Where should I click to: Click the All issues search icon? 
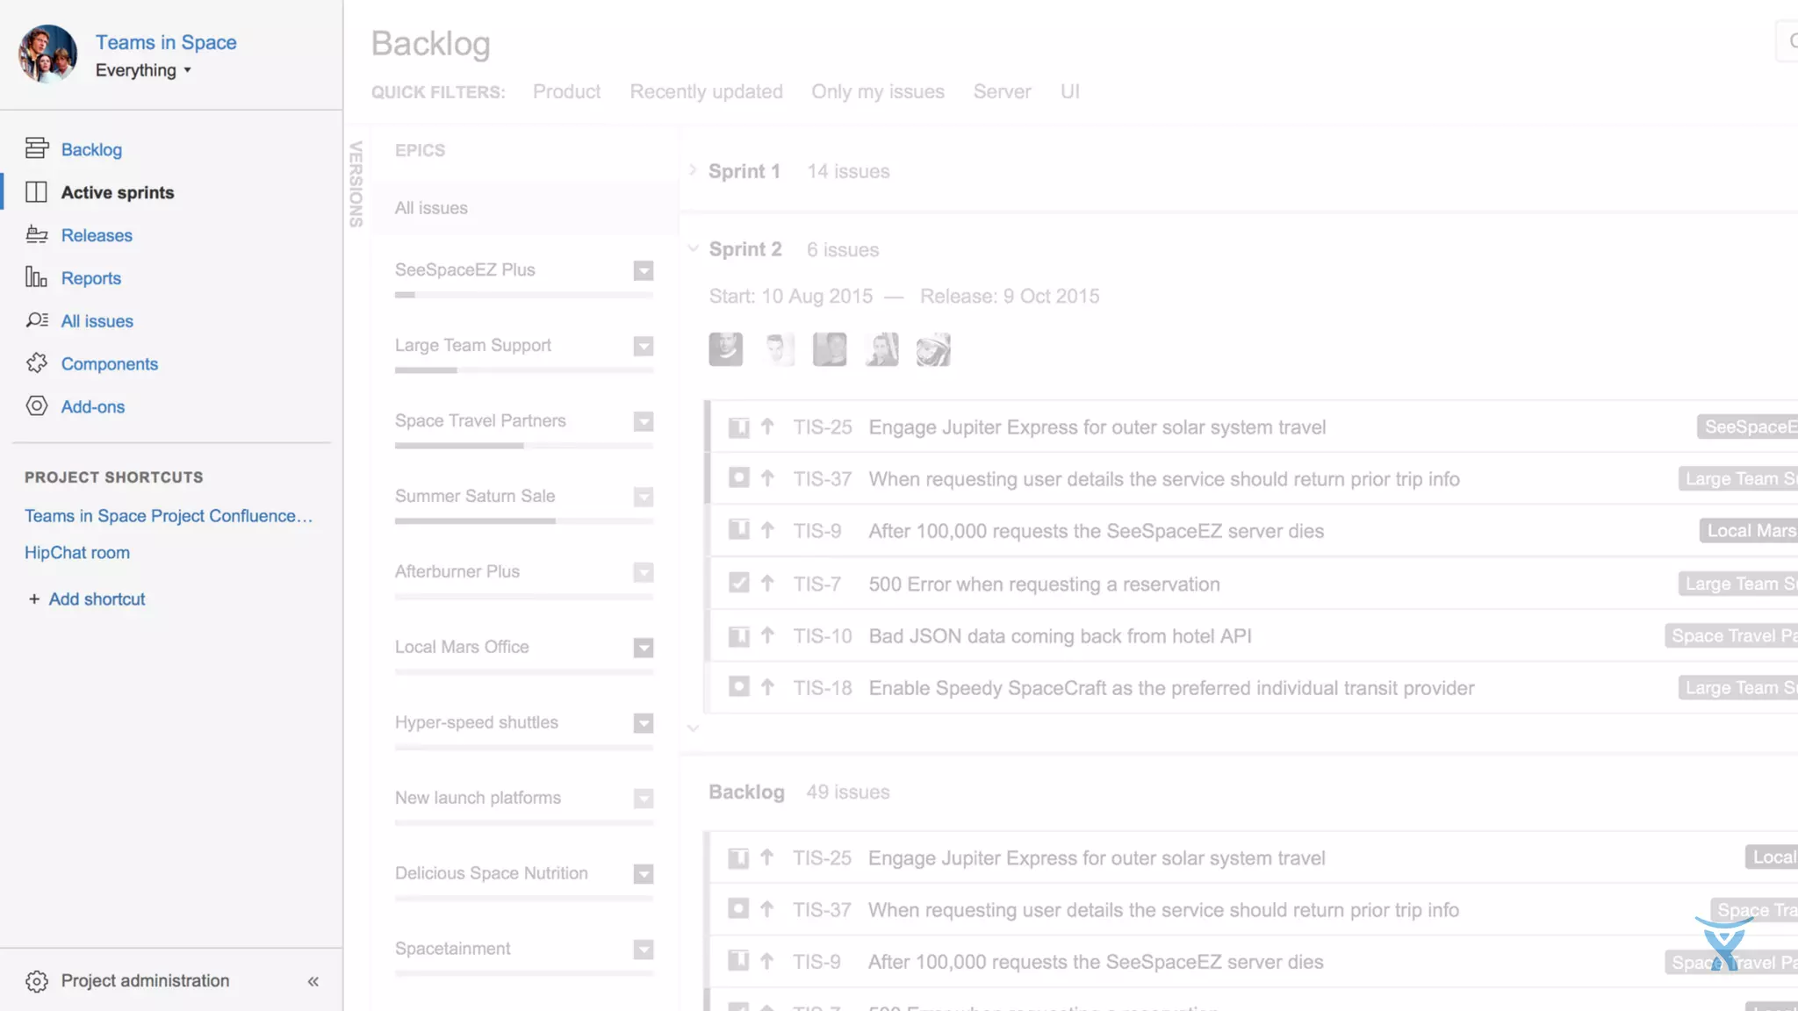pyautogui.click(x=36, y=320)
